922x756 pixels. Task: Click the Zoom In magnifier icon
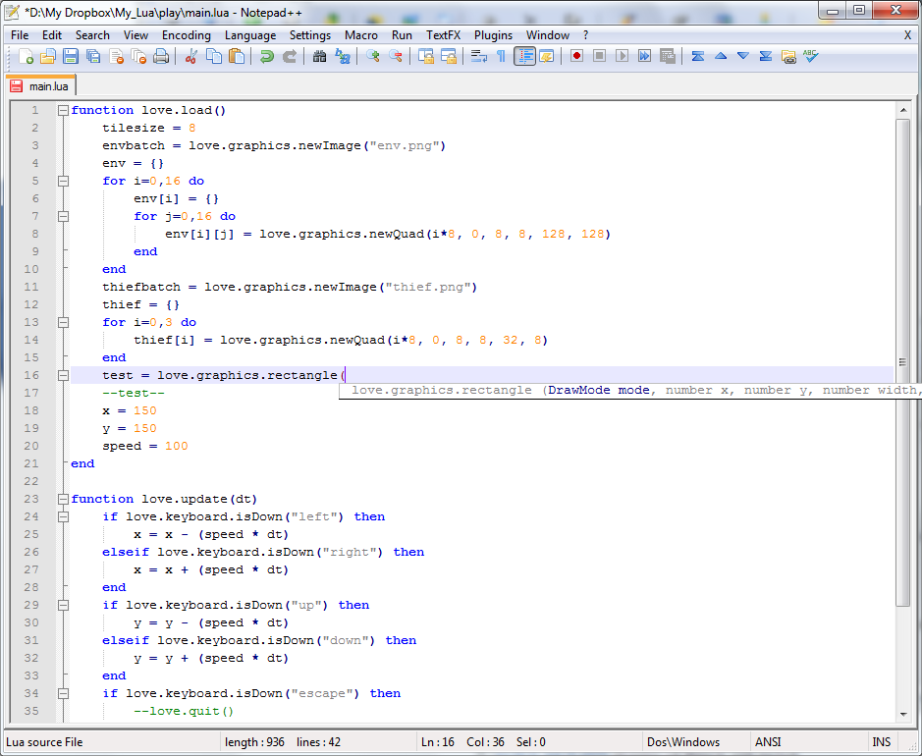click(x=373, y=57)
